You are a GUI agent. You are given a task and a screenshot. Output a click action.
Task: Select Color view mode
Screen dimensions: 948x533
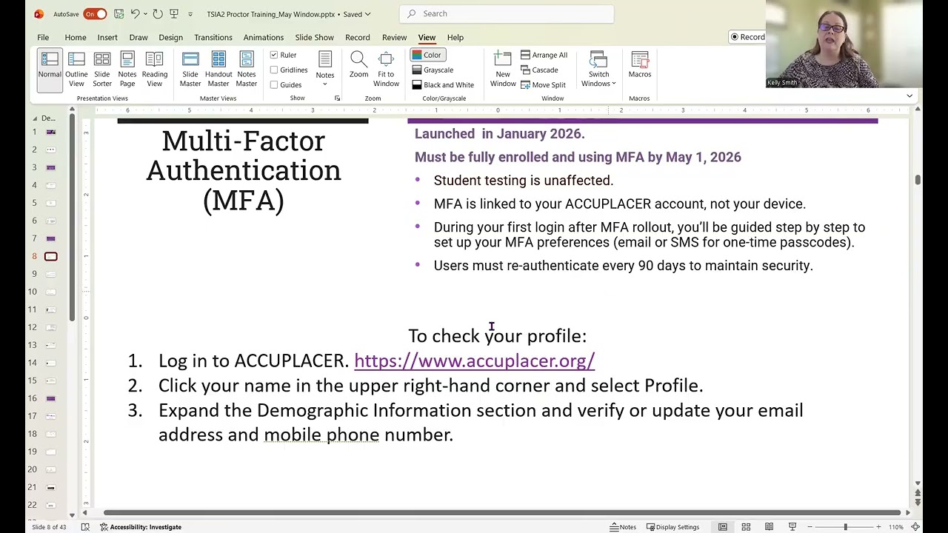coord(427,55)
